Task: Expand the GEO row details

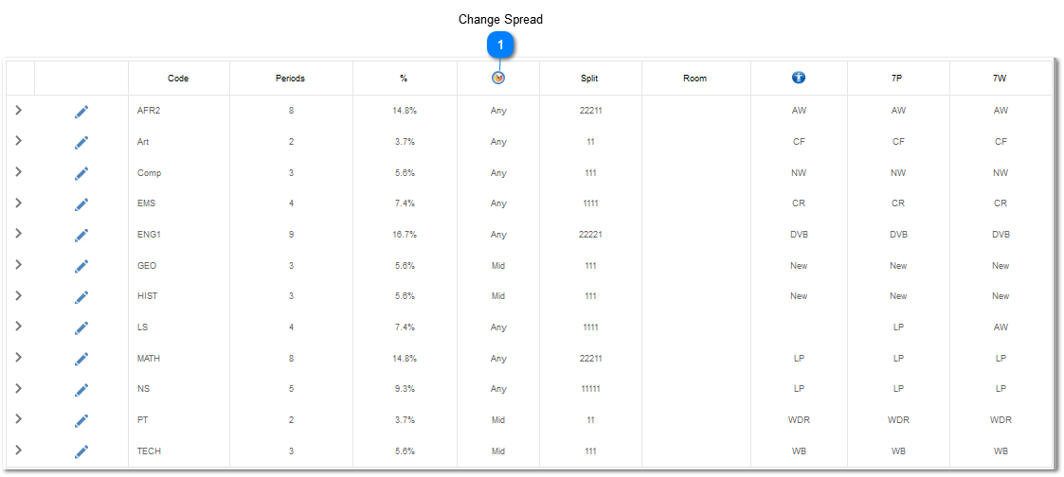Action: [18, 264]
